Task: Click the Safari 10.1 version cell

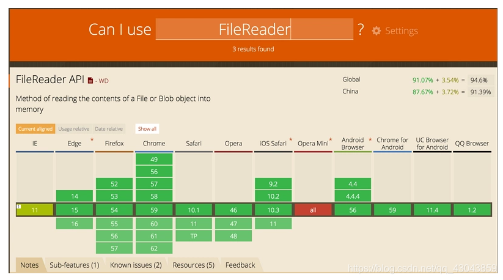Action: point(194,210)
